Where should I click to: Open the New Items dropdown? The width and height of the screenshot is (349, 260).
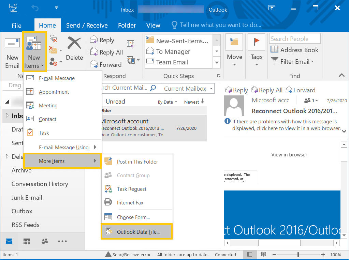(x=34, y=51)
